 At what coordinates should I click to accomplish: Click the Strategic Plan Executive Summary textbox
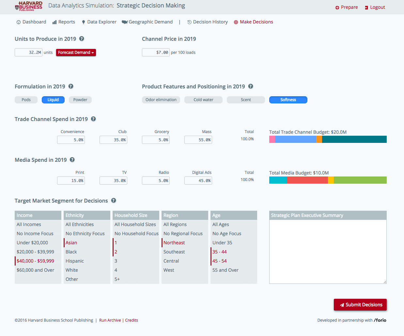(328, 252)
